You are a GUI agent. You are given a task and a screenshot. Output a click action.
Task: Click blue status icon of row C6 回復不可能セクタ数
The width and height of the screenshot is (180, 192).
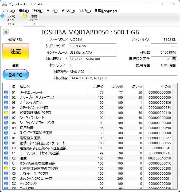click(x=6, y=173)
